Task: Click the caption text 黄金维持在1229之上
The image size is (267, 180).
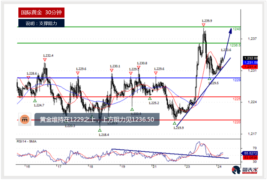Action: tap(68, 119)
